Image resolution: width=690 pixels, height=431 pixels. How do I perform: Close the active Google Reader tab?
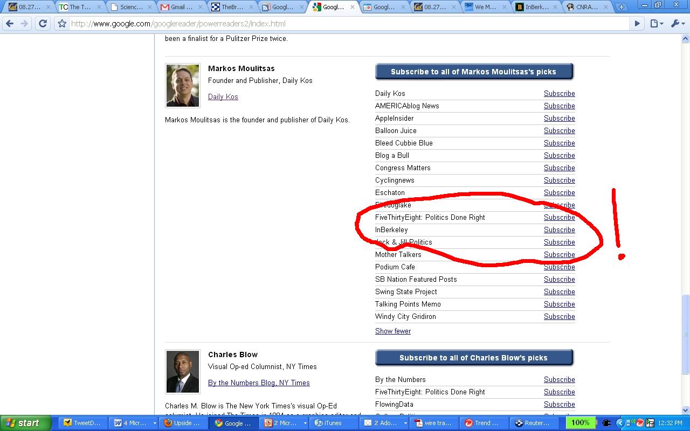pyautogui.click(x=353, y=7)
